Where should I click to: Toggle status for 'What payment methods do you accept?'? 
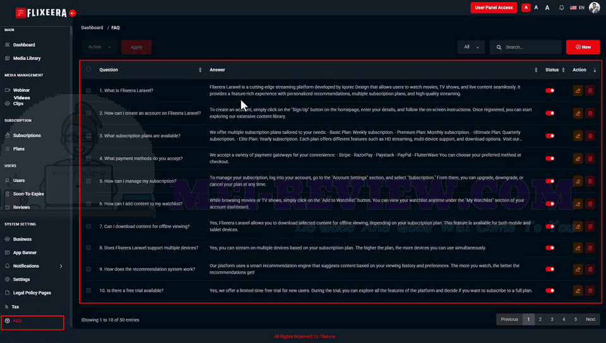[550, 159]
